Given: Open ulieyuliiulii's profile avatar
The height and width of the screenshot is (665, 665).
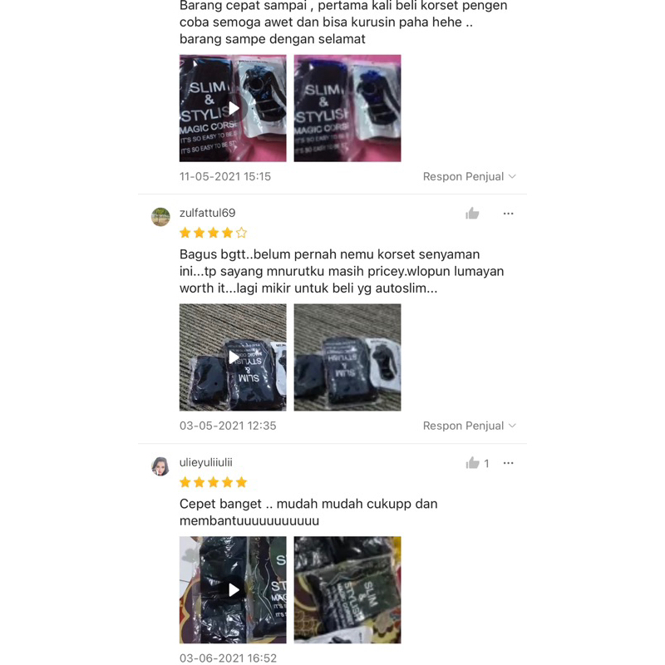Looking at the screenshot, I should (160, 466).
